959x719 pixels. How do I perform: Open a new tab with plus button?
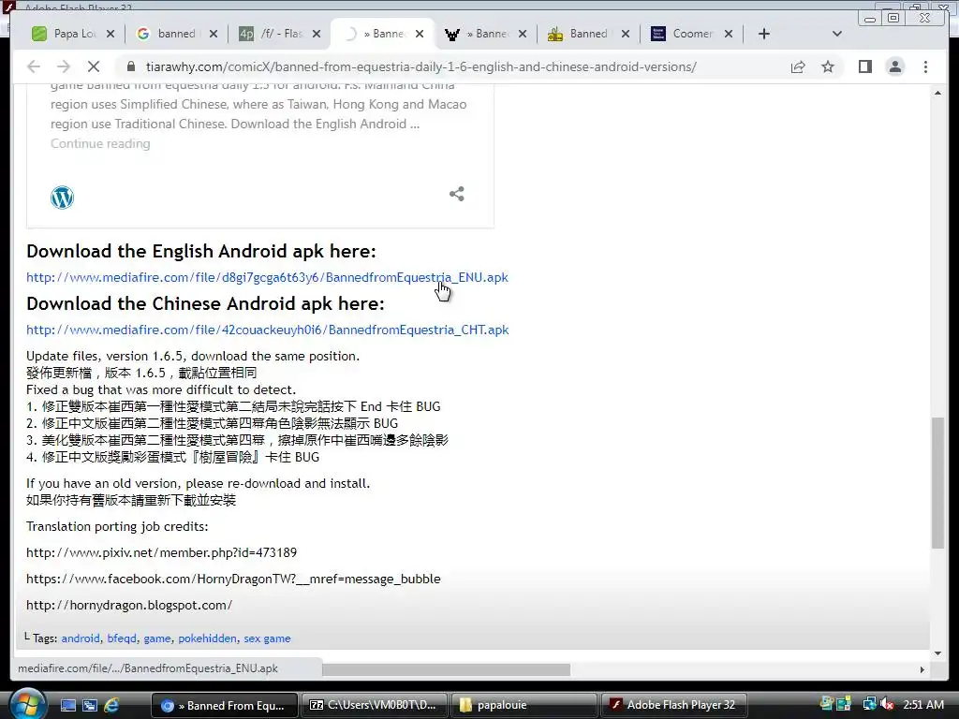764,34
